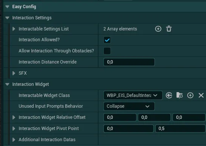Viewport: 206px width, 146px height.
Task: Collapse the Interaction Settings section
Action: pyautogui.click(x=7, y=18)
